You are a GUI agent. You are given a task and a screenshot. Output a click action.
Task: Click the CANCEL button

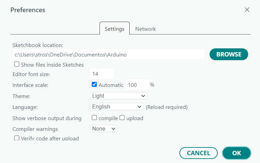tap(198, 153)
